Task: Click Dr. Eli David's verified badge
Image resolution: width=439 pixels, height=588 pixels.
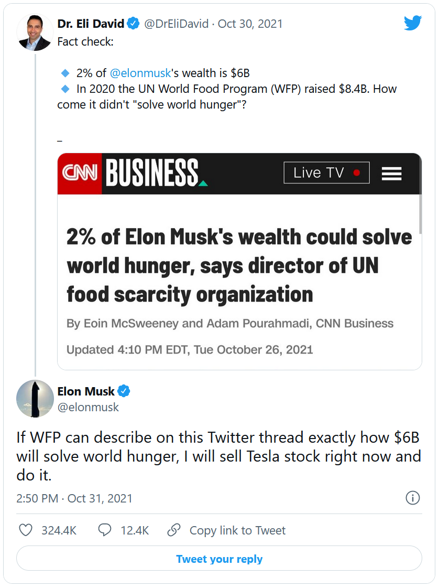Action: 134,24
